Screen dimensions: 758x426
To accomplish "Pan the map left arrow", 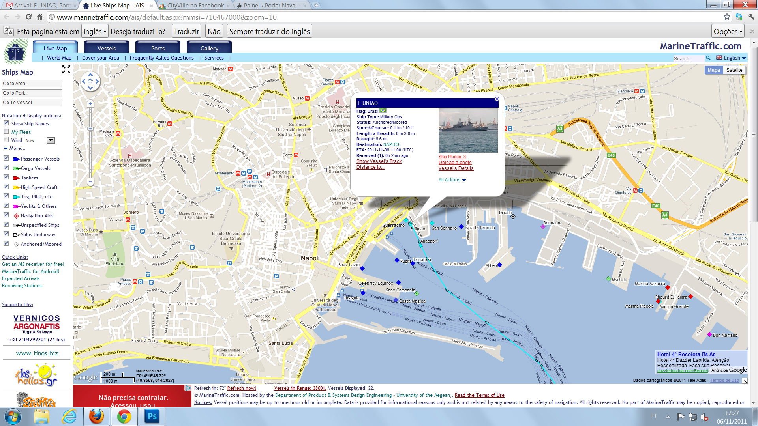I will (x=83, y=81).
